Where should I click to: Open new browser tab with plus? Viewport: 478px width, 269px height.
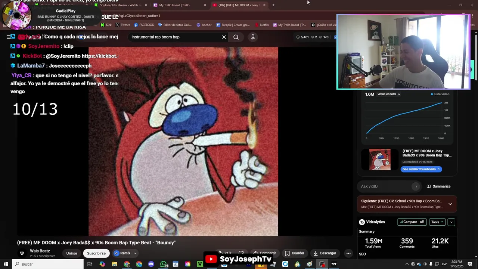[x=273, y=5]
